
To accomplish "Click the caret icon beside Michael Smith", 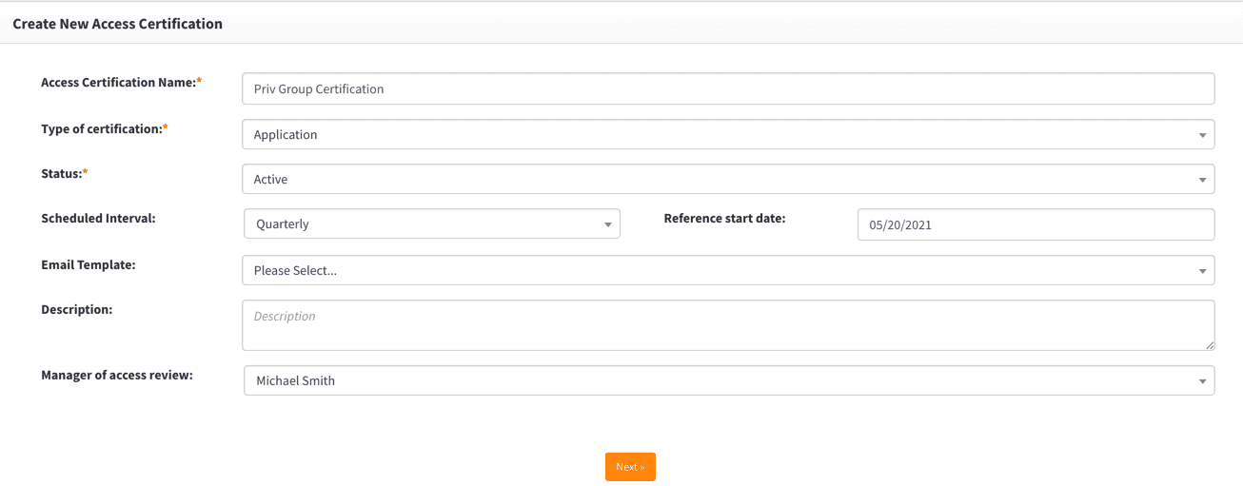I will coord(1202,381).
